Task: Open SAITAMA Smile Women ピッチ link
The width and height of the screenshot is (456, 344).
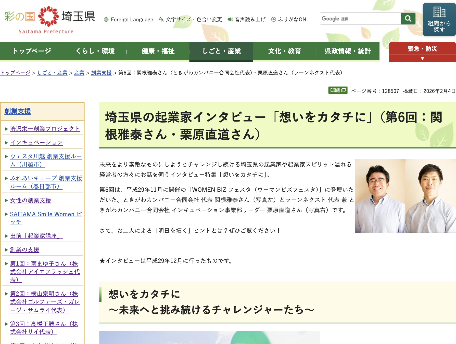Action: point(46,218)
